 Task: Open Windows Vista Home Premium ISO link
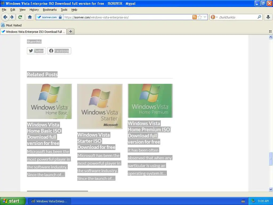(x=149, y=132)
